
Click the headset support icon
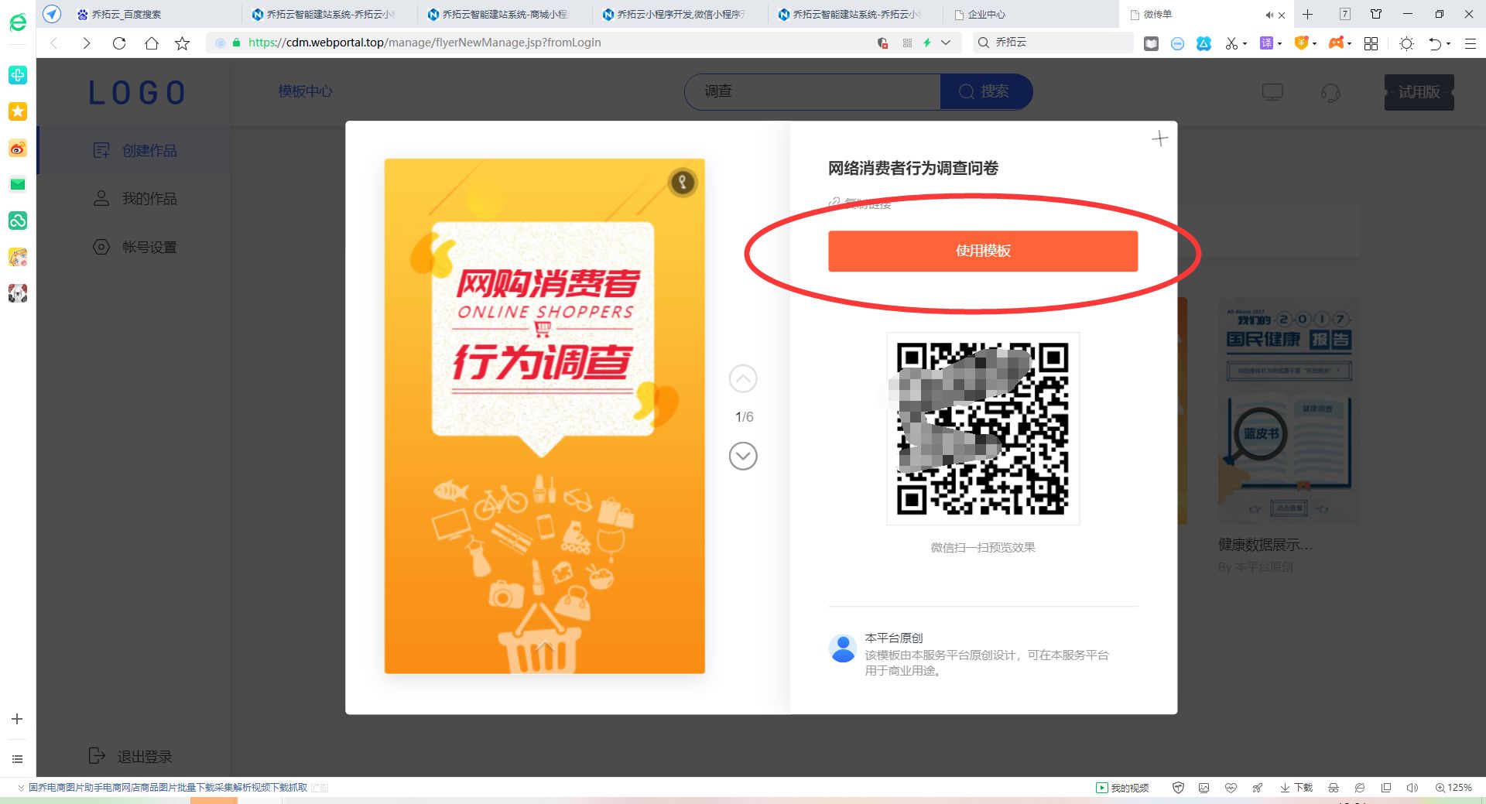[1330, 93]
